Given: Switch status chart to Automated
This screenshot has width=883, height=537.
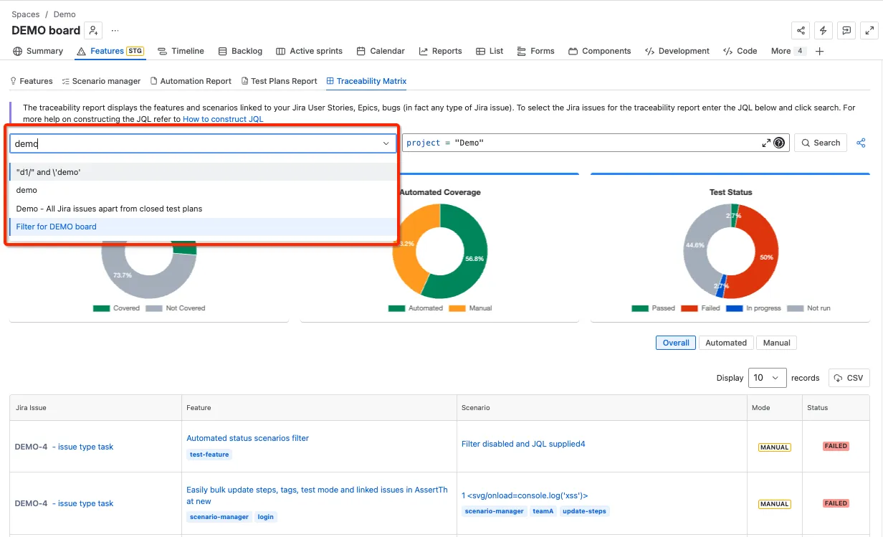Looking at the screenshot, I should 726,343.
